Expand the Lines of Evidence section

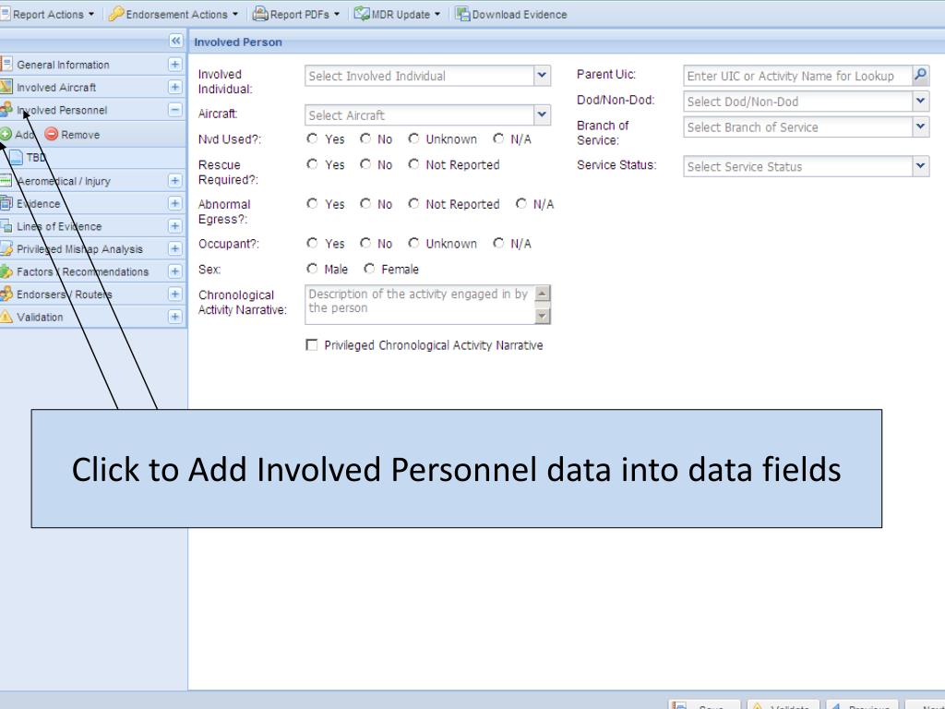(174, 226)
